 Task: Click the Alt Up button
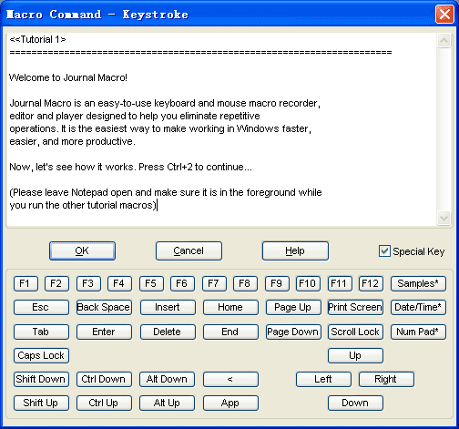click(167, 403)
